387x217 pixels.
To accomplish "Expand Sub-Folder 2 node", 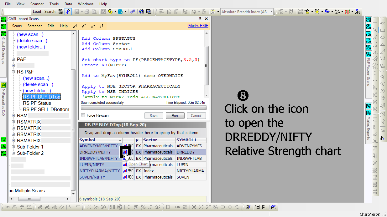I will click(13, 153).
